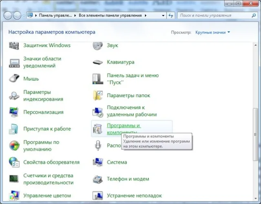The width and height of the screenshot is (261, 204).
Task: Click the folder options icon
Action: coord(98,95)
